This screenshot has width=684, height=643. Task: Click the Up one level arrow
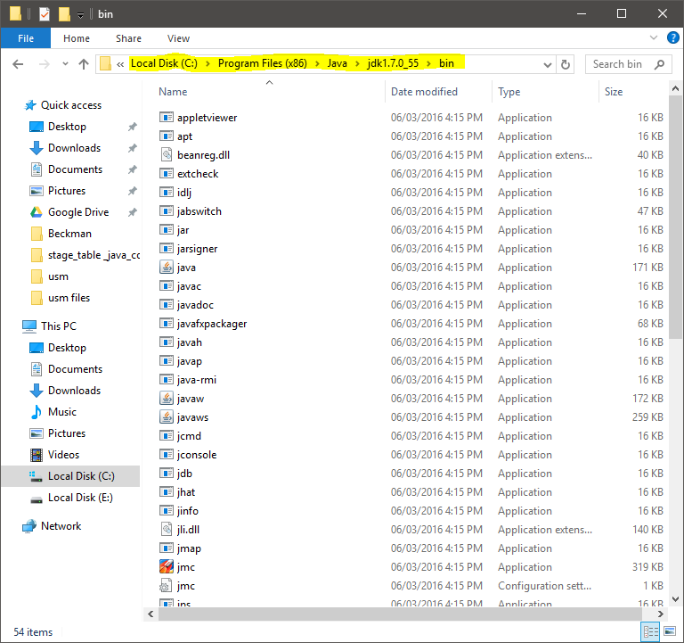tap(84, 64)
